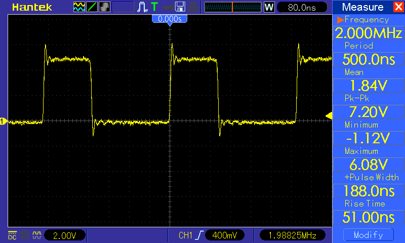The height and width of the screenshot is (243, 405).
Task: Click the 2.00V vertical scale readout
Action: (65, 235)
